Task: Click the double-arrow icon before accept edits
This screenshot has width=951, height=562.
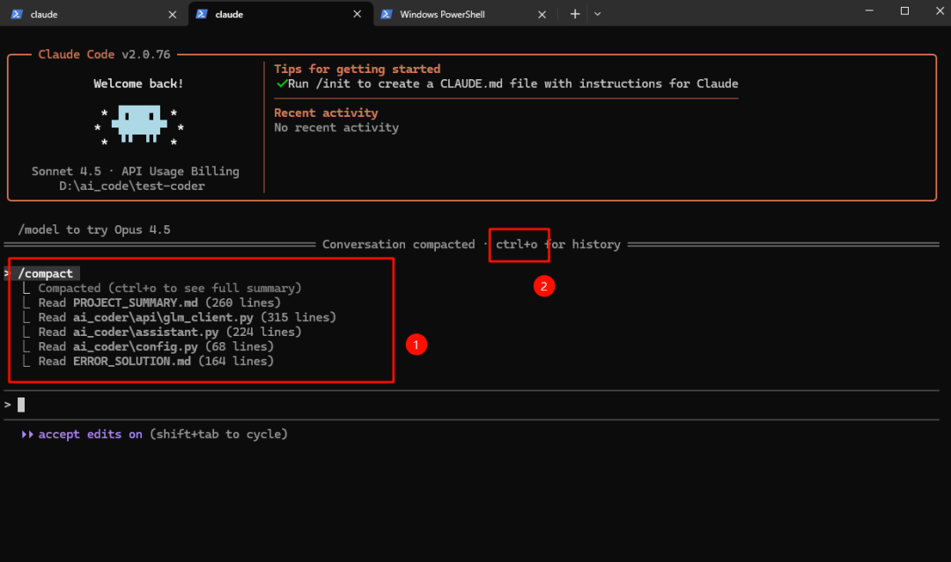Action: click(x=27, y=434)
